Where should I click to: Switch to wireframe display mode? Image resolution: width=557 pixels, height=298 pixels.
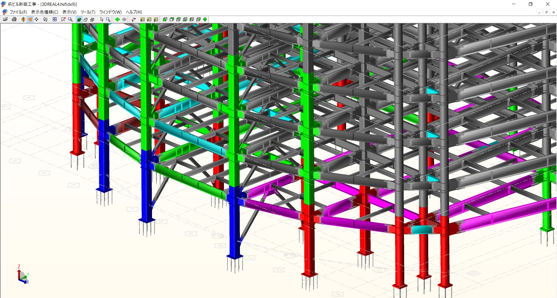(x=92, y=19)
